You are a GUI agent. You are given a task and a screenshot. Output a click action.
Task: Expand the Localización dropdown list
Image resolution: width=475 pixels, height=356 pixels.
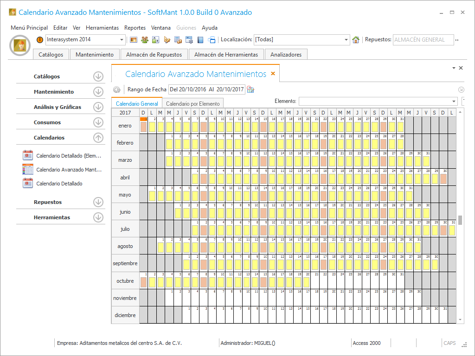pos(346,40)
